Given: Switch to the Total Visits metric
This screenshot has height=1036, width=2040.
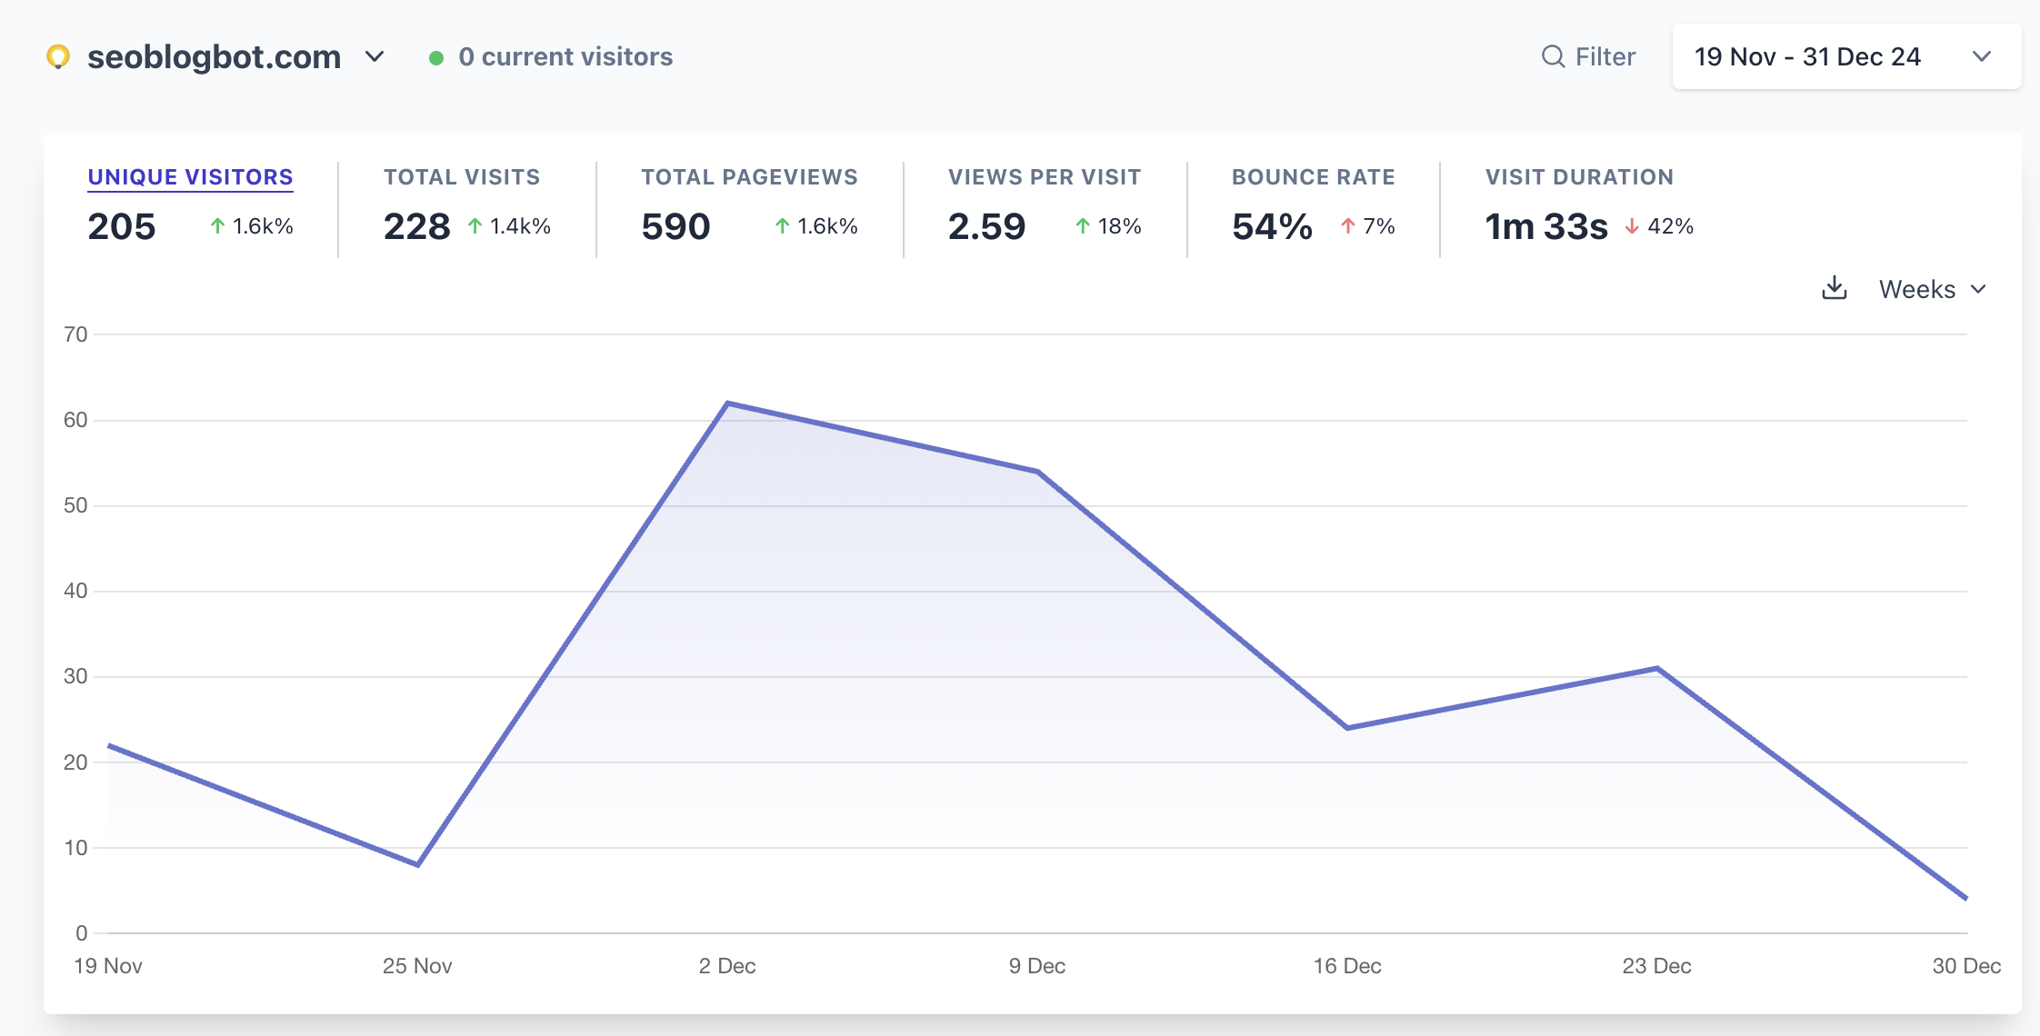Looking at the screenshot, I should coord(461,177).
